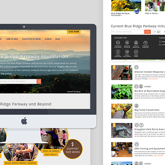Click EMS Training and Equipment title

(x=150, y=148)
